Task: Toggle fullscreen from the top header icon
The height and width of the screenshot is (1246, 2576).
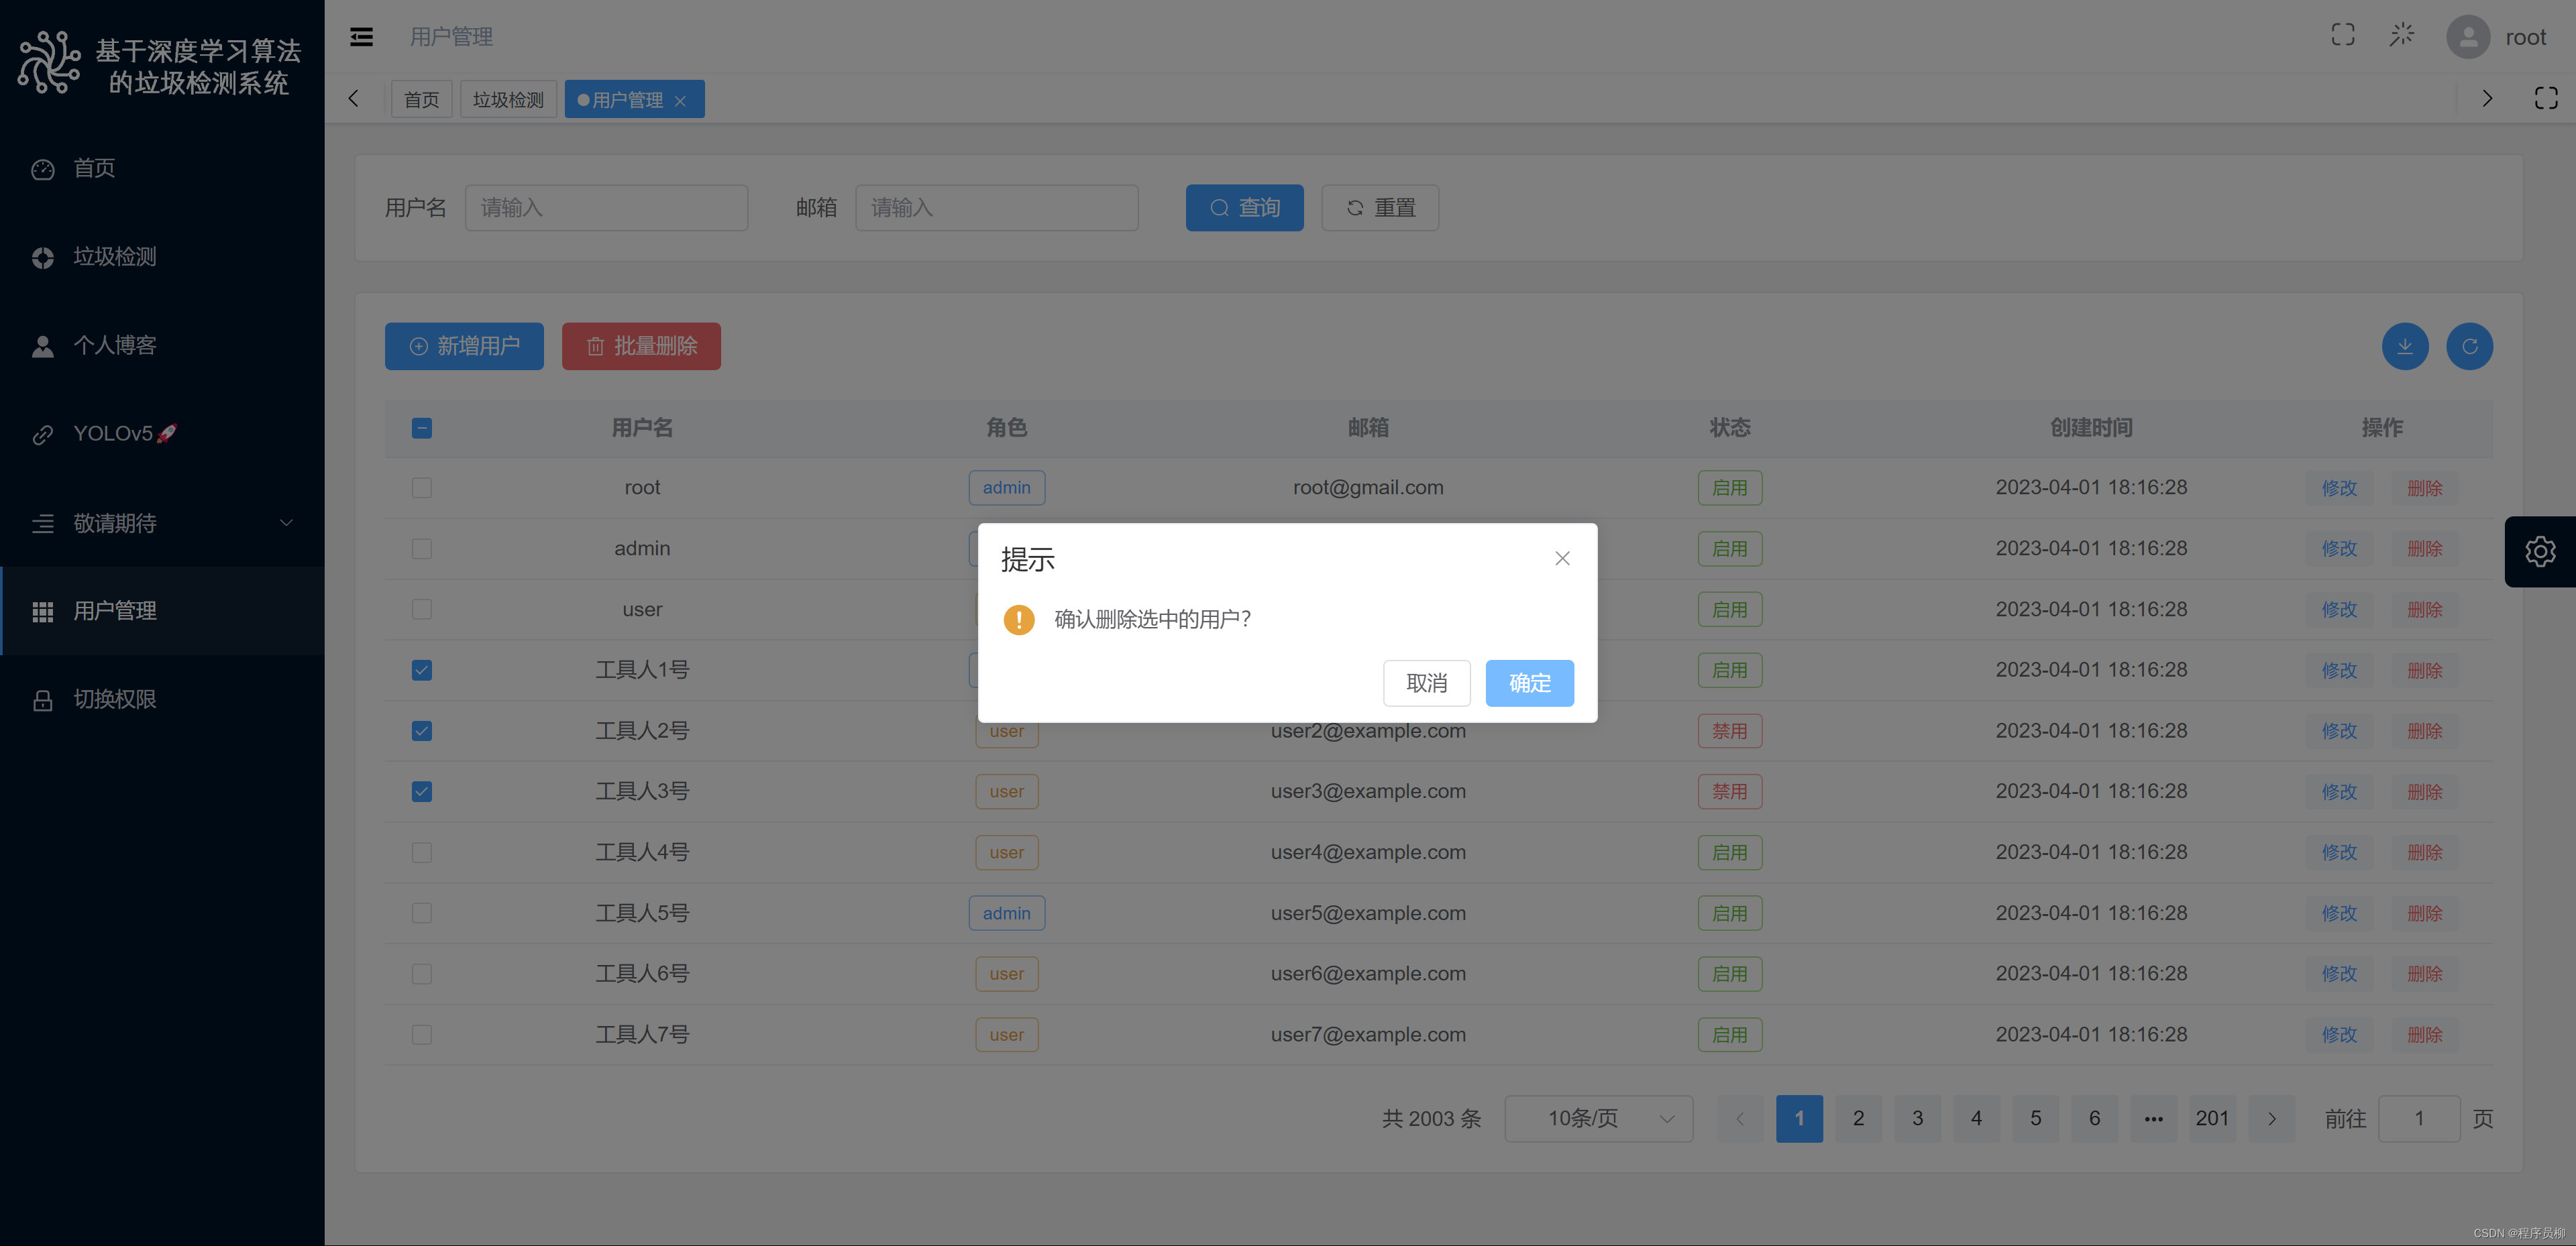Action: click(x=2343, y=36)
